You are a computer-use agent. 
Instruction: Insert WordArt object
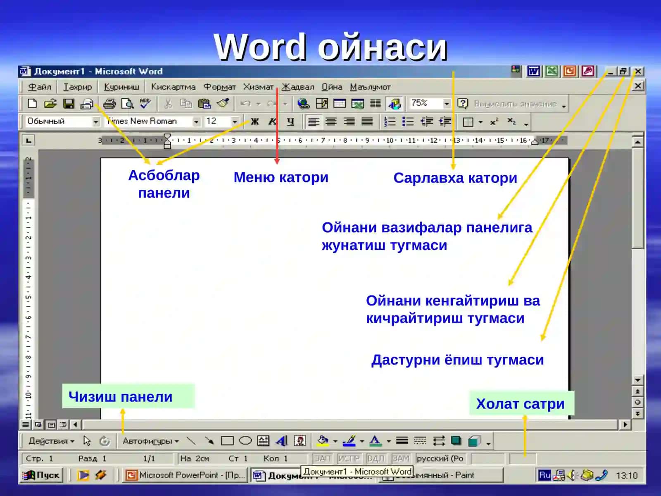(281, 441)
